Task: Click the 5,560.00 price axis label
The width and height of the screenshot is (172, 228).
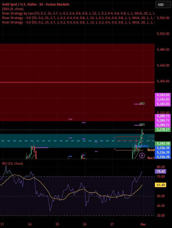Action: [163, 18]
